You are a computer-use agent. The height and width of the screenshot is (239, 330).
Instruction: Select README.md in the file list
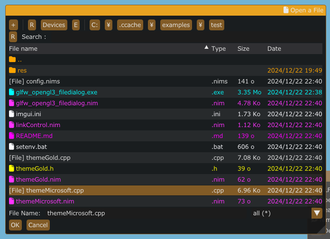tap(34, 136)
